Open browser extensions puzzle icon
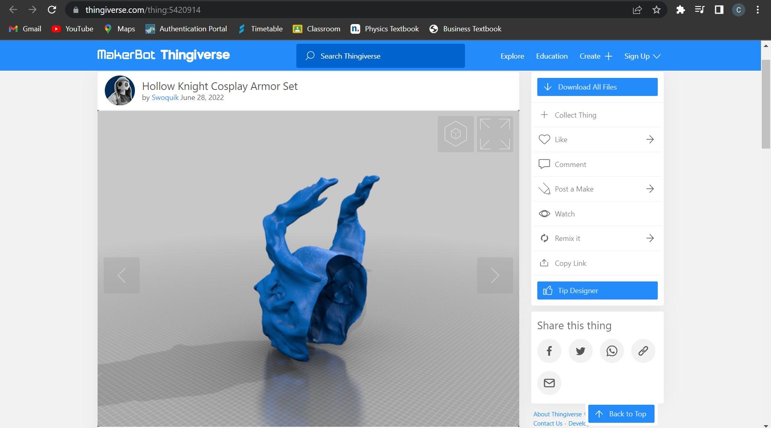This screenshot has height=428, width=771. [680, 10]
